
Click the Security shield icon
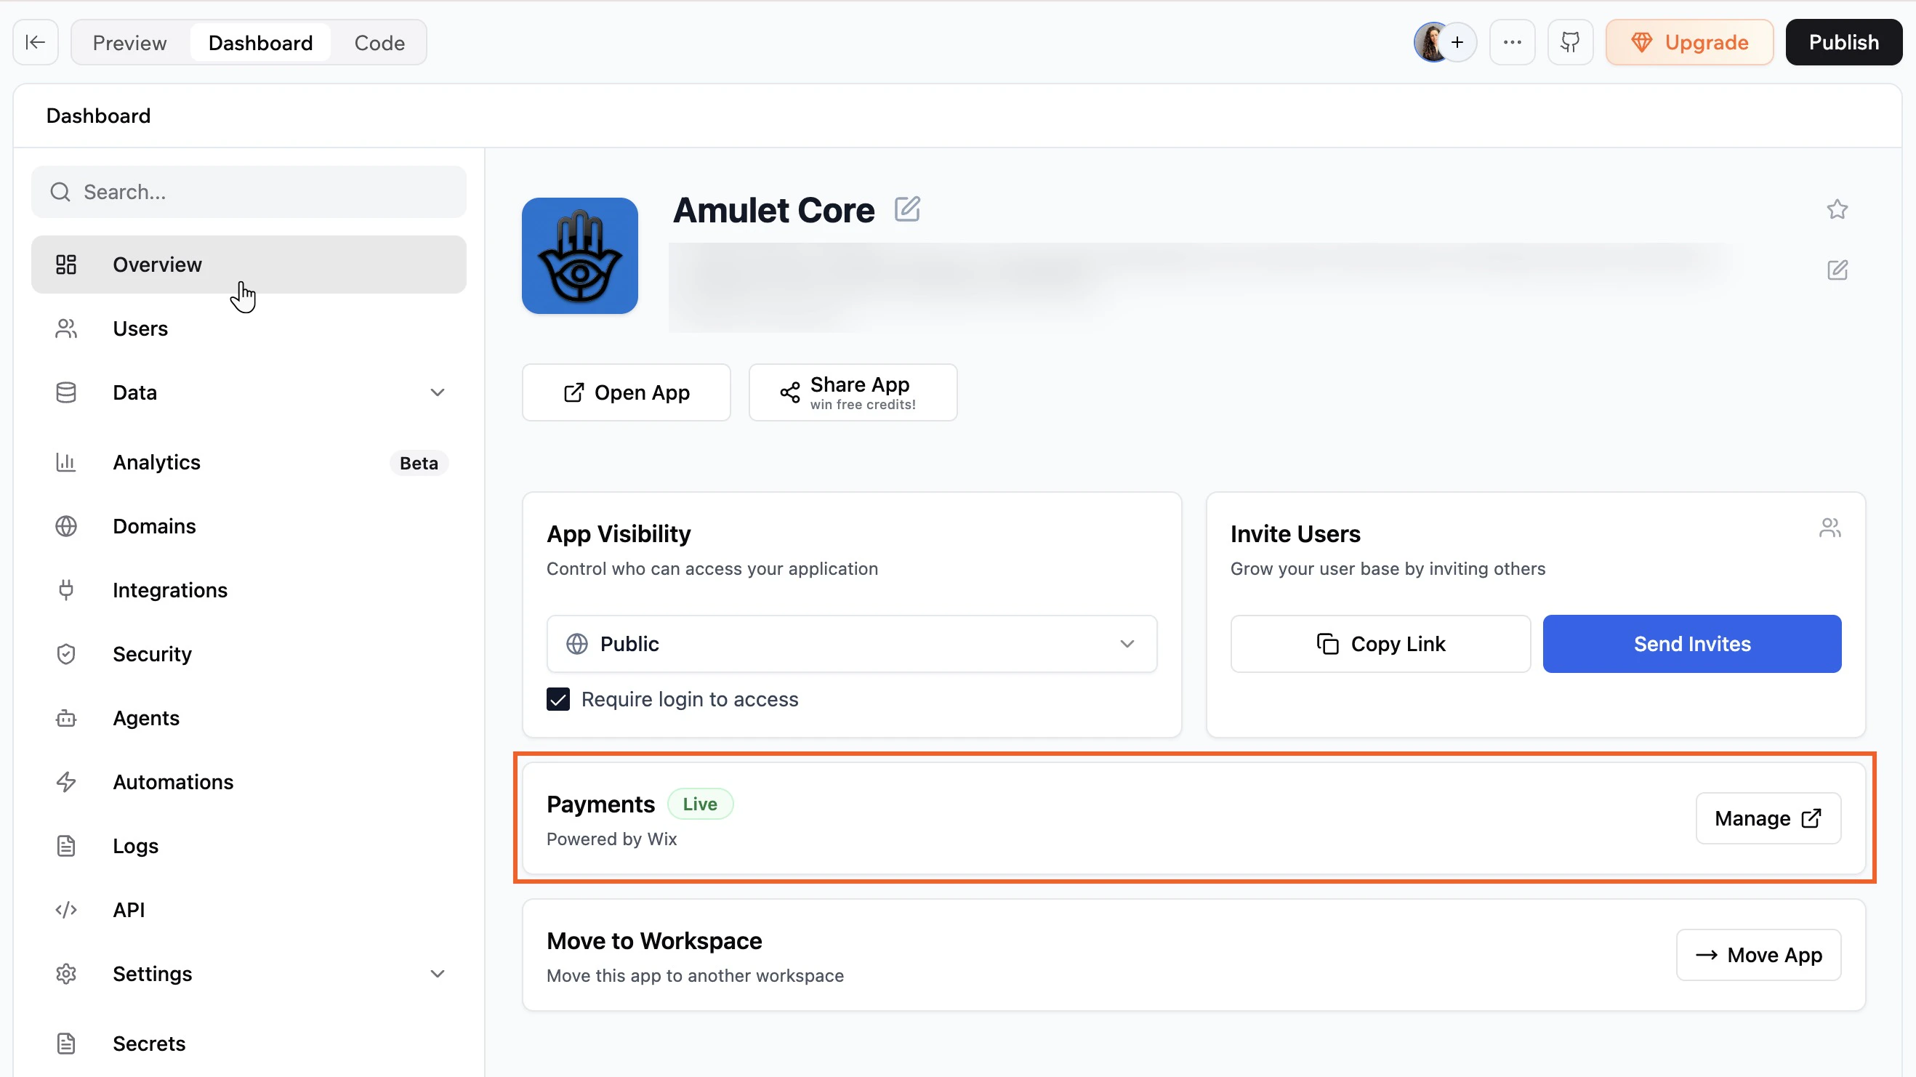click(66, 654)
